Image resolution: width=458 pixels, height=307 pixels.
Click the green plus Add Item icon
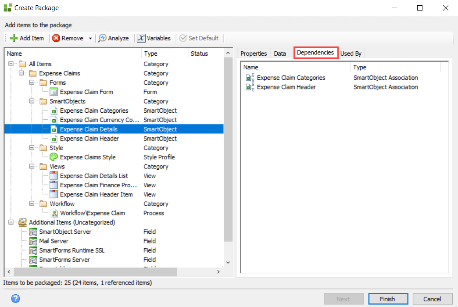[14, 38]
